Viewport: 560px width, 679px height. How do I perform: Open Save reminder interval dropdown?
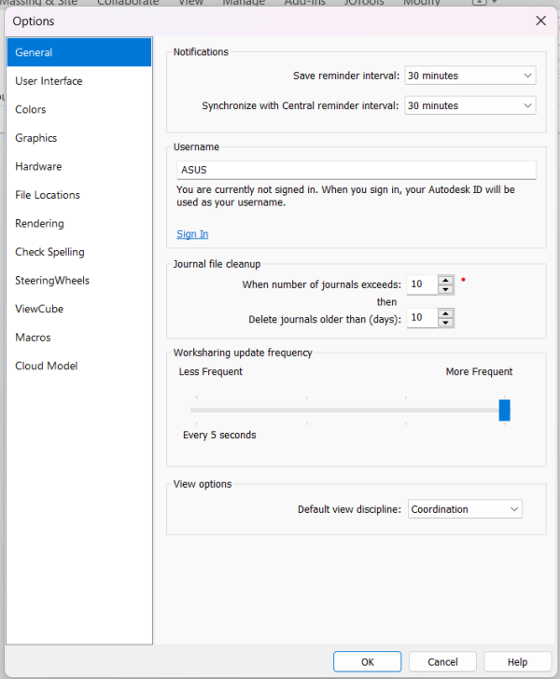470,76
